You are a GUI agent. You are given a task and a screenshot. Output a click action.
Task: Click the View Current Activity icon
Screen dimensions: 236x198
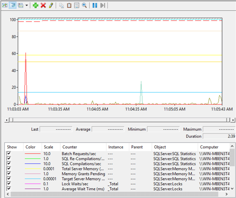[5, 6]
